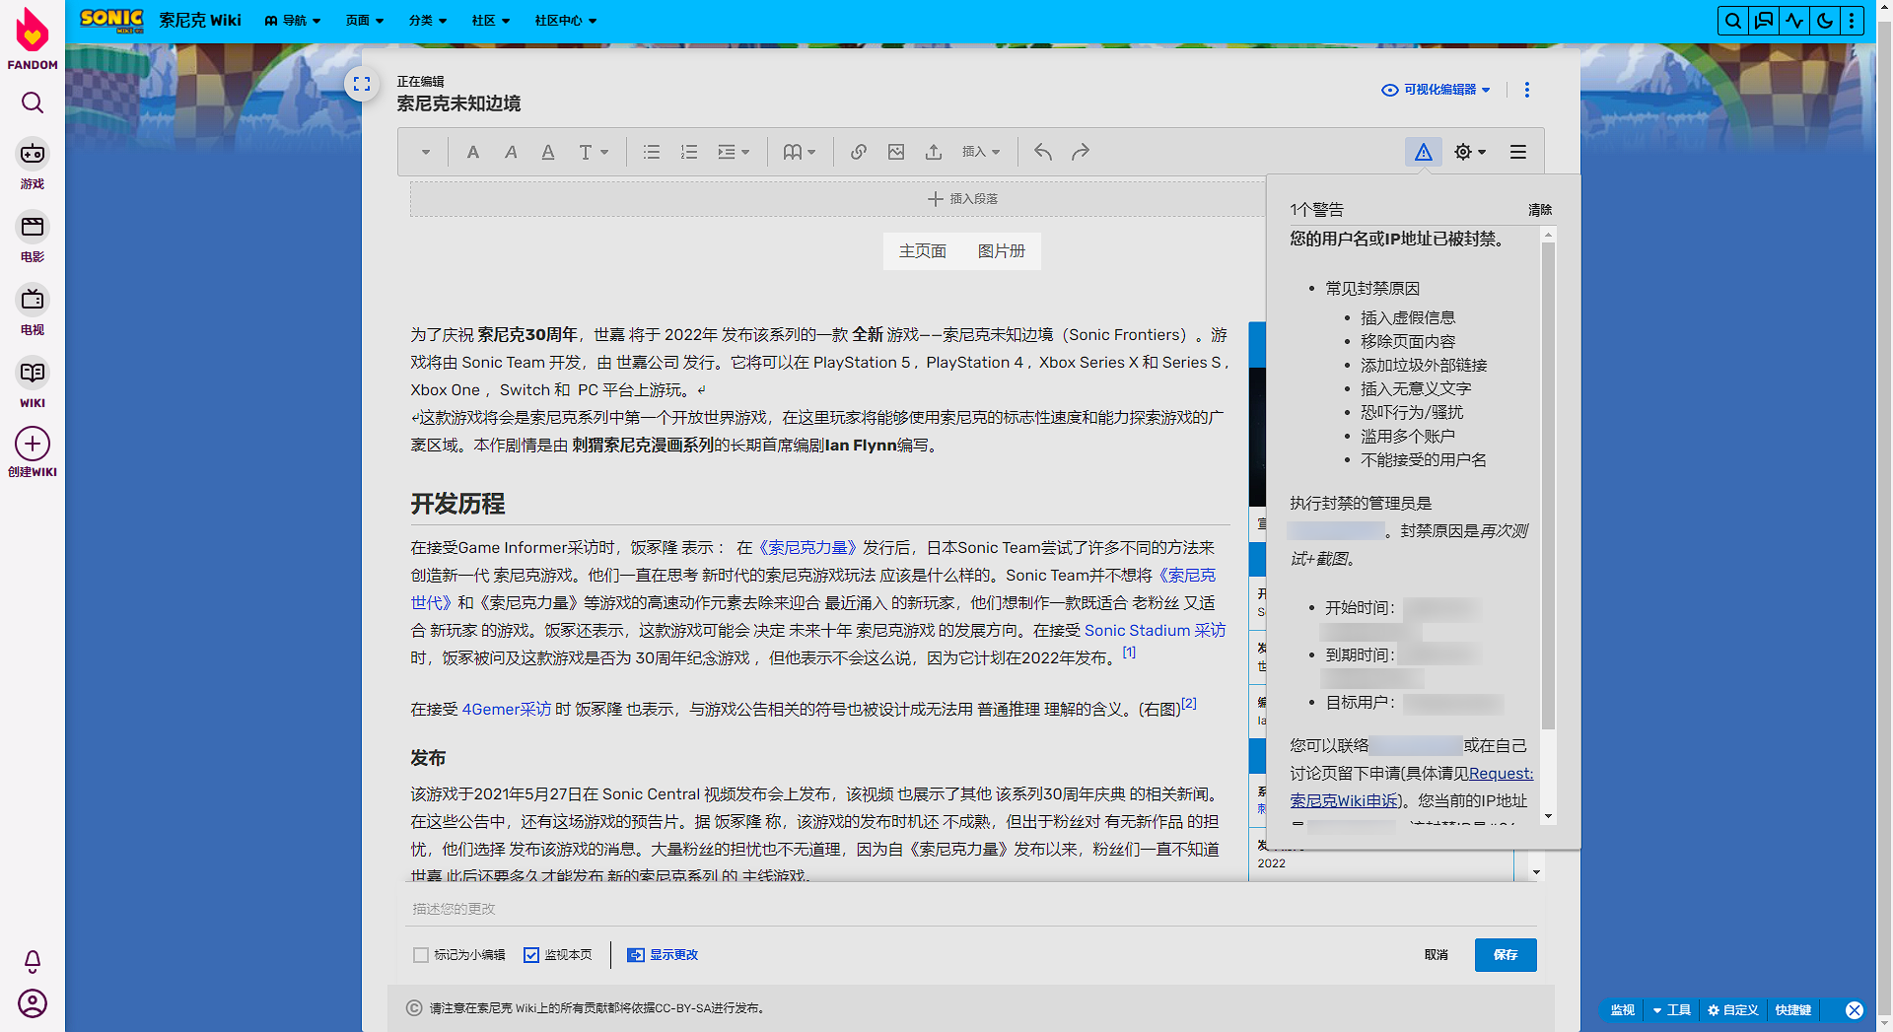Insert a bulleted list
Image resolution: width=1893 pixels, height=1032 pixels.
(652, 152)
